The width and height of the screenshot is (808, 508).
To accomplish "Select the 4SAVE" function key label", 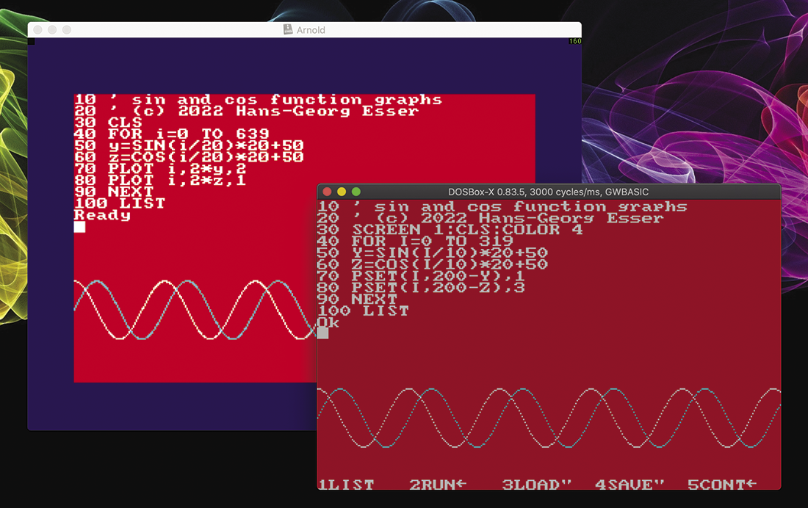I will pos(630,485).
